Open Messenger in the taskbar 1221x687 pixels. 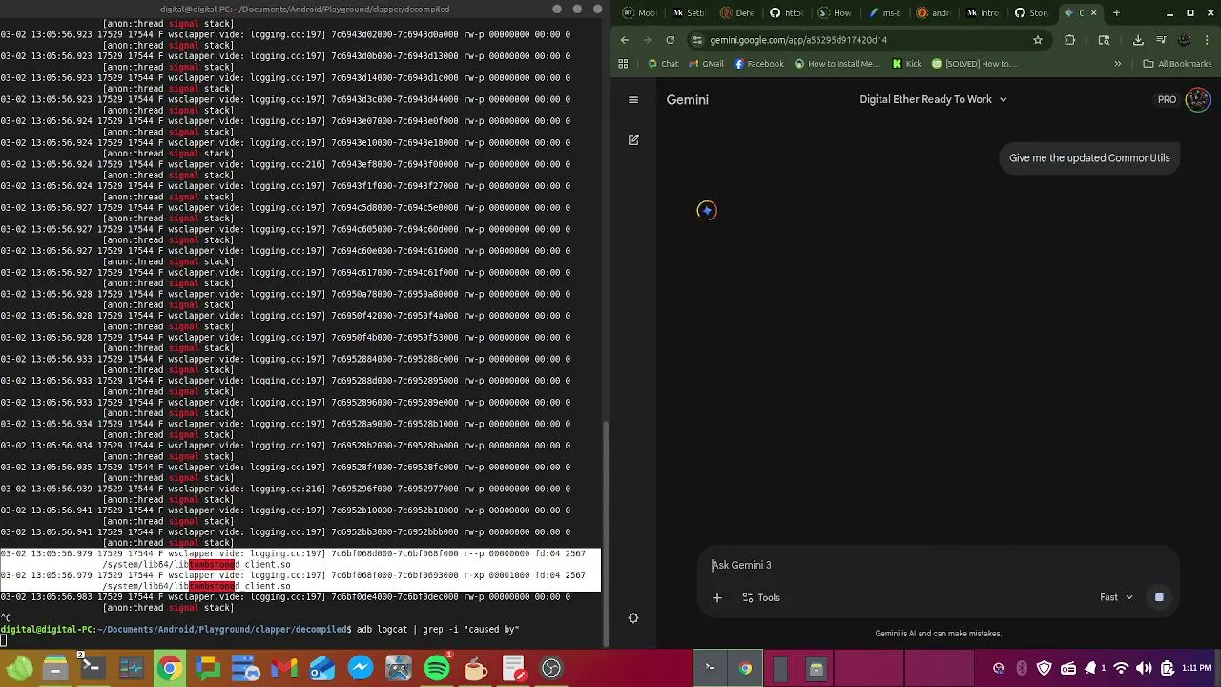tap(360, 669)
